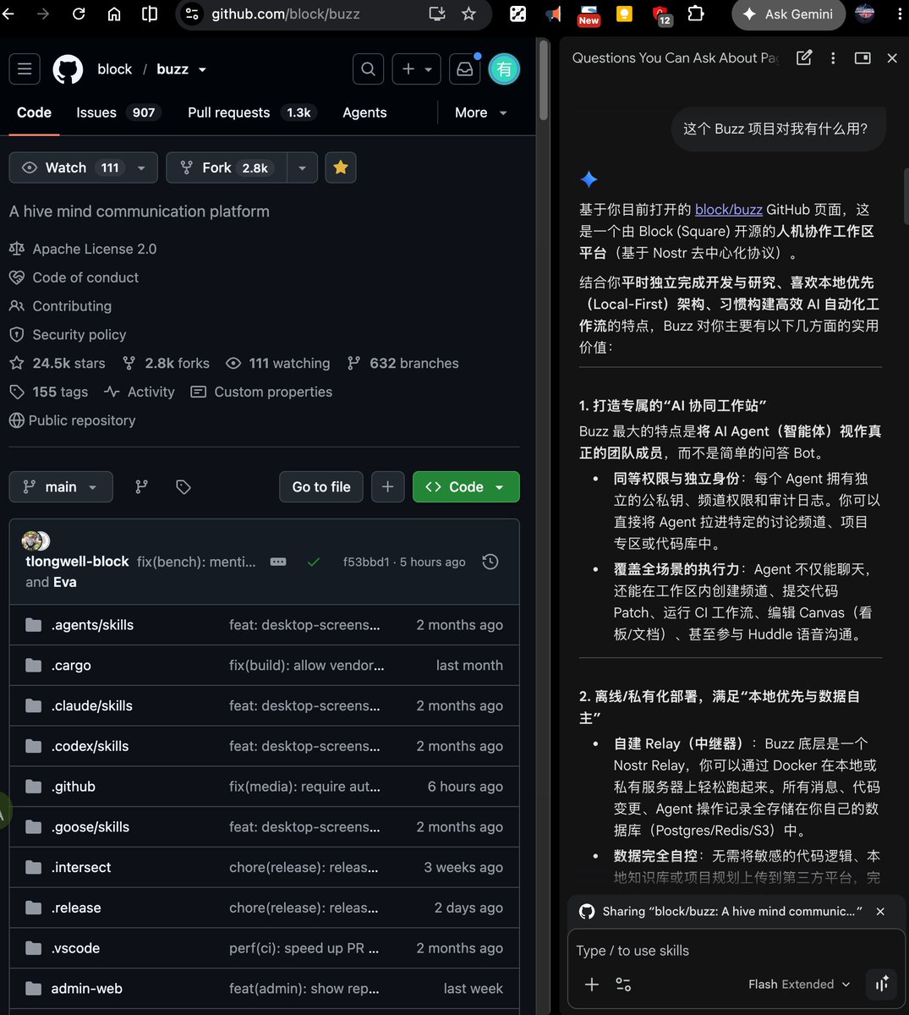The image size is (909, 1015).
Task: Close the Gemini side panel
Action: tap(892, 58)
